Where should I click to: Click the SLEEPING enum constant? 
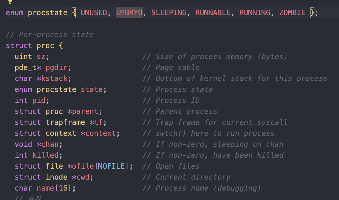[169, 13]
